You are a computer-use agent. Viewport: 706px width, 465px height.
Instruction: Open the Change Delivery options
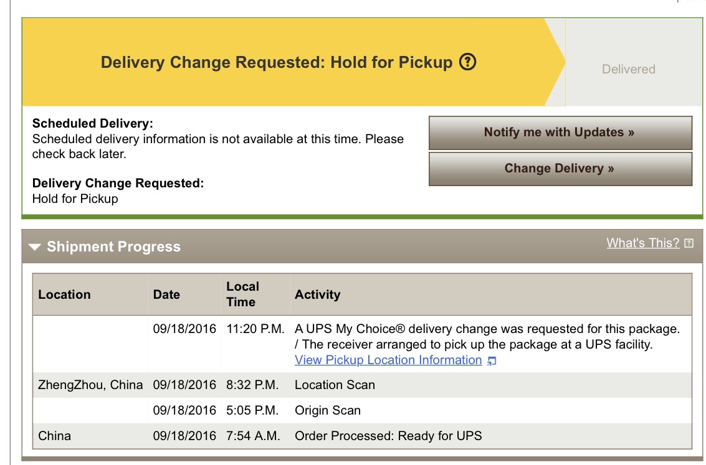(560, 169)
